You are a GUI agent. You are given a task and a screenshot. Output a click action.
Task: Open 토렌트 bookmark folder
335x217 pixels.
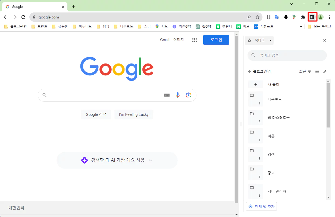[x=39, y=26]
